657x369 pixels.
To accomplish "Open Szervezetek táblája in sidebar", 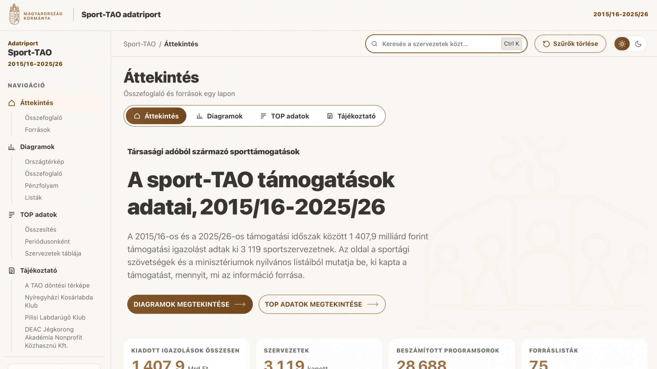I will pos(53,254).
